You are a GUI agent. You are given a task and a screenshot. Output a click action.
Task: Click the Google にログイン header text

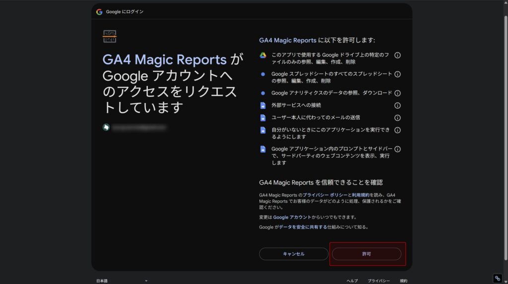pyautogui.click(x=125, y=12)
